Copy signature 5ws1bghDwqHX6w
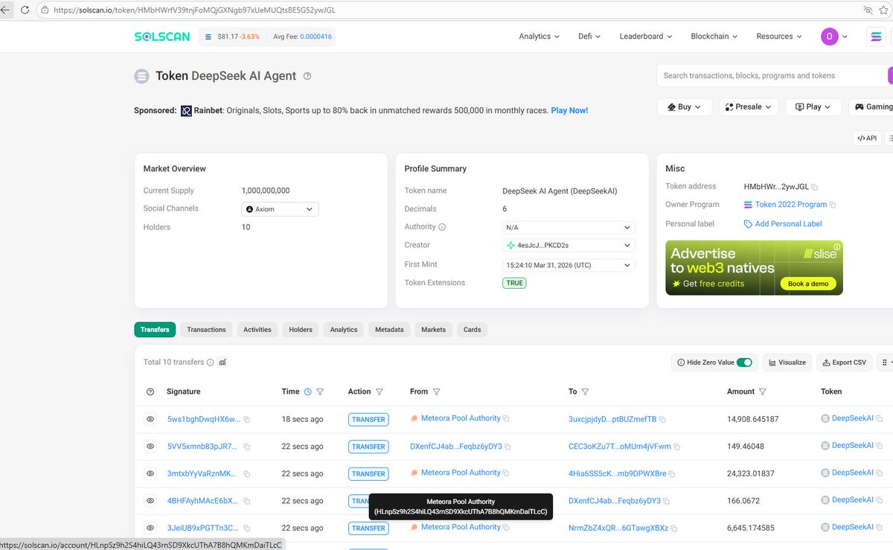The height and width of the screenshot is (550, 893). click(x=247, y=420)
